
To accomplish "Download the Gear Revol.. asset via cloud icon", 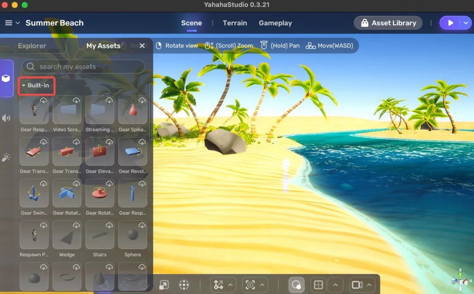I will (142, 142).
